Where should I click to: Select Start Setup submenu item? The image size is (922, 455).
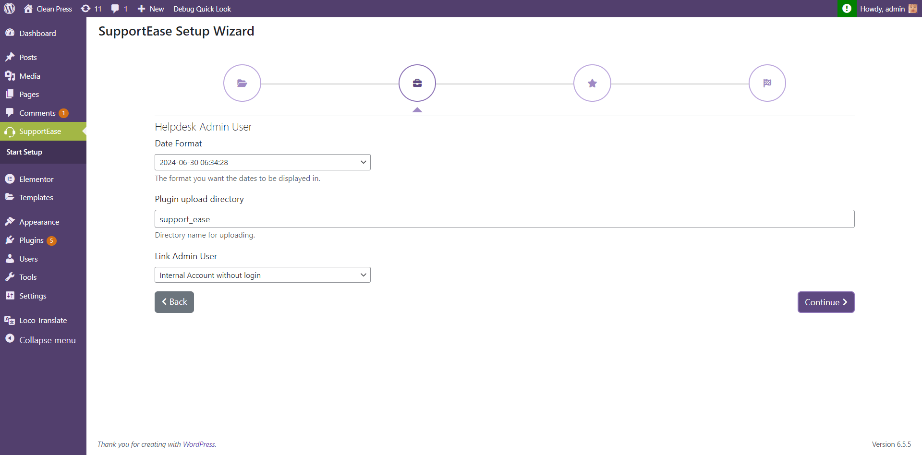pos(24,152)
